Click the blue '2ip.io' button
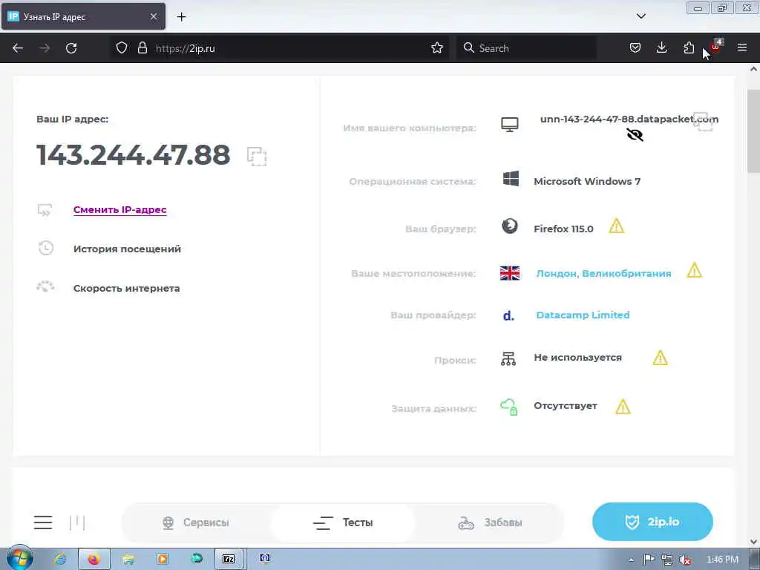Image resolution: width=760 pixels, height=570 pixels. pyautogui.click(x=652, y=522)
